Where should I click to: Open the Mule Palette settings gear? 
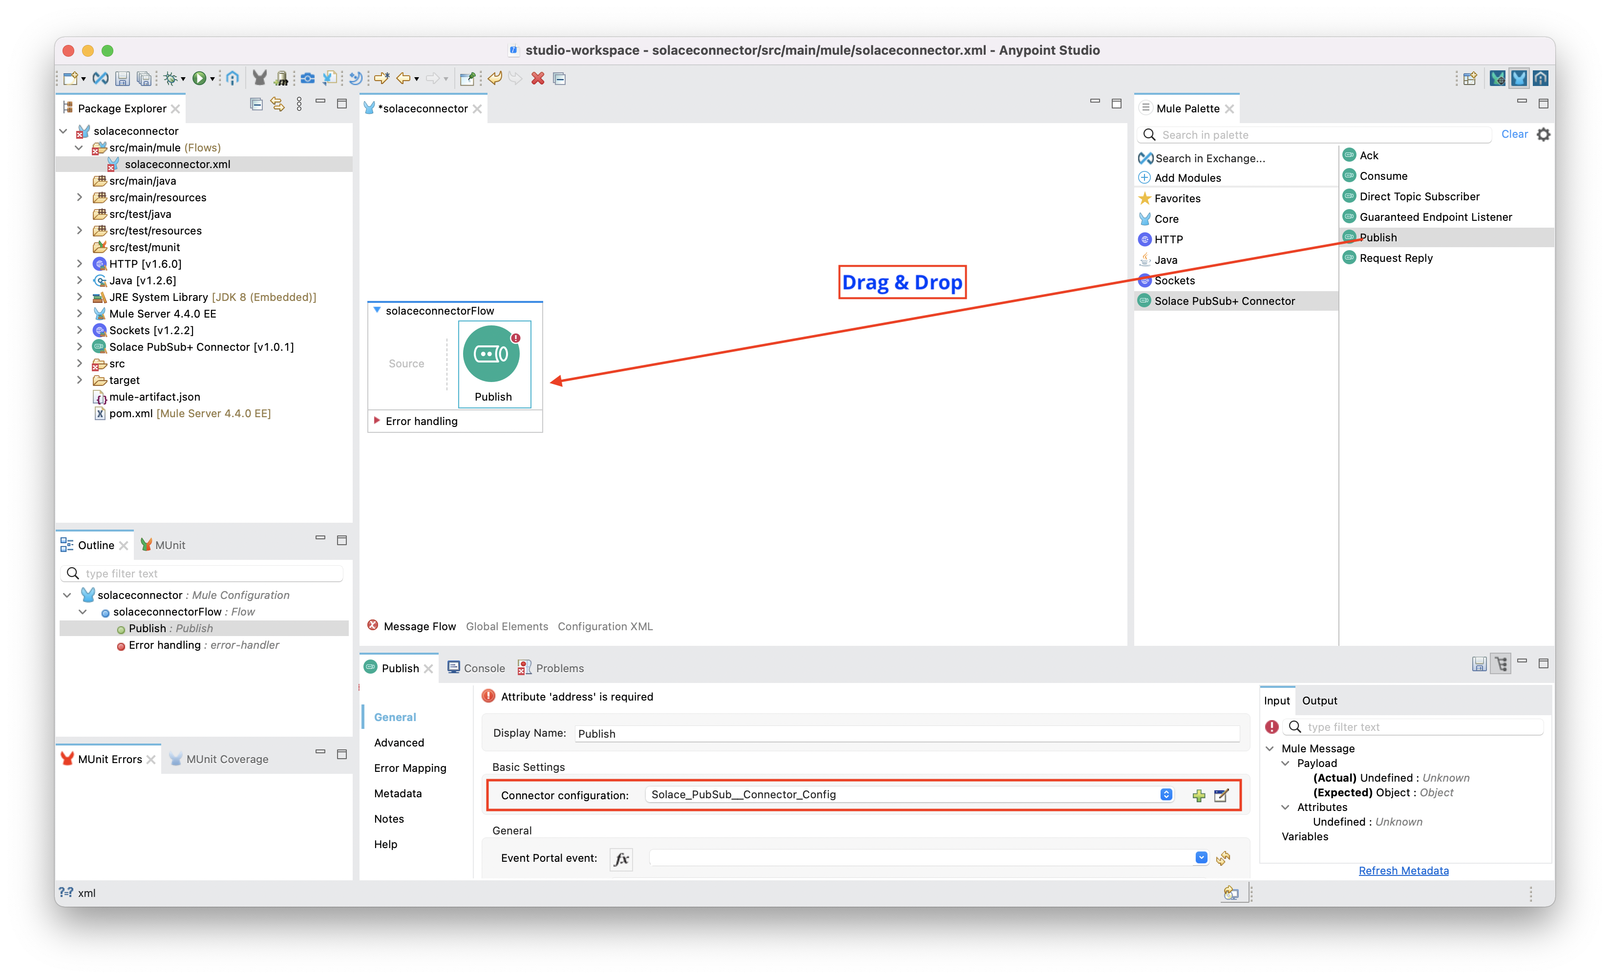click(1545, 134)
